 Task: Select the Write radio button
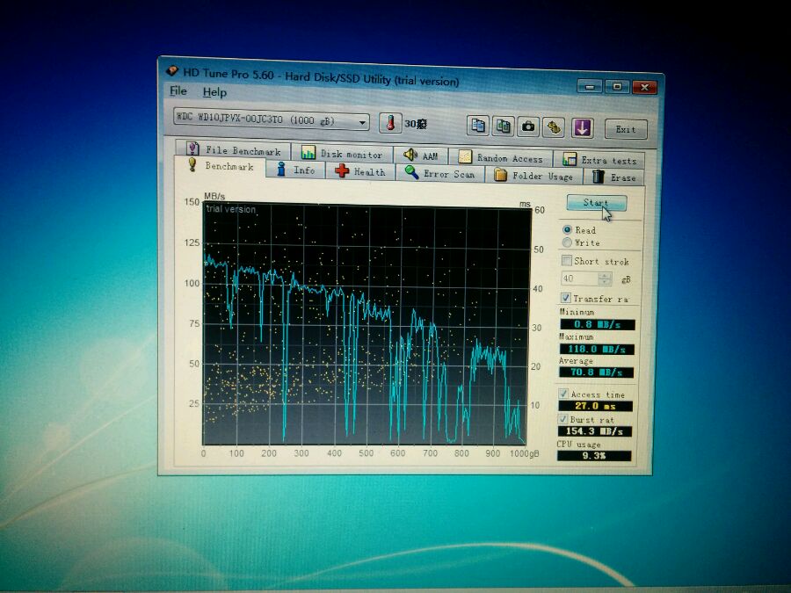tap(567, 242)
